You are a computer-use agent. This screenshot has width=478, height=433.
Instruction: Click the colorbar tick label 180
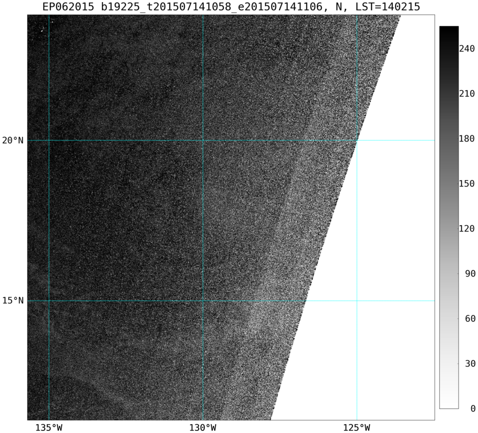467,139
